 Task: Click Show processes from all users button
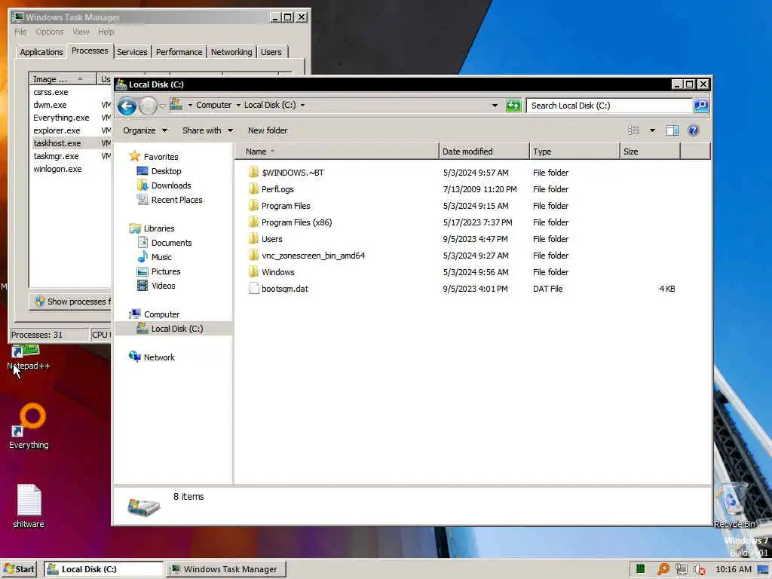(x=72, y=302)
